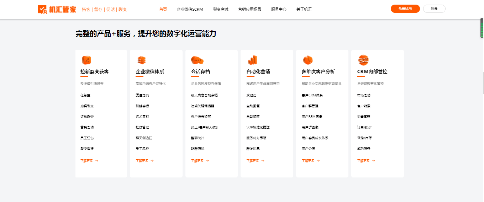Click the 订单/报价 item
This screenshot has height=202, width=484.
tap(364, 127)
